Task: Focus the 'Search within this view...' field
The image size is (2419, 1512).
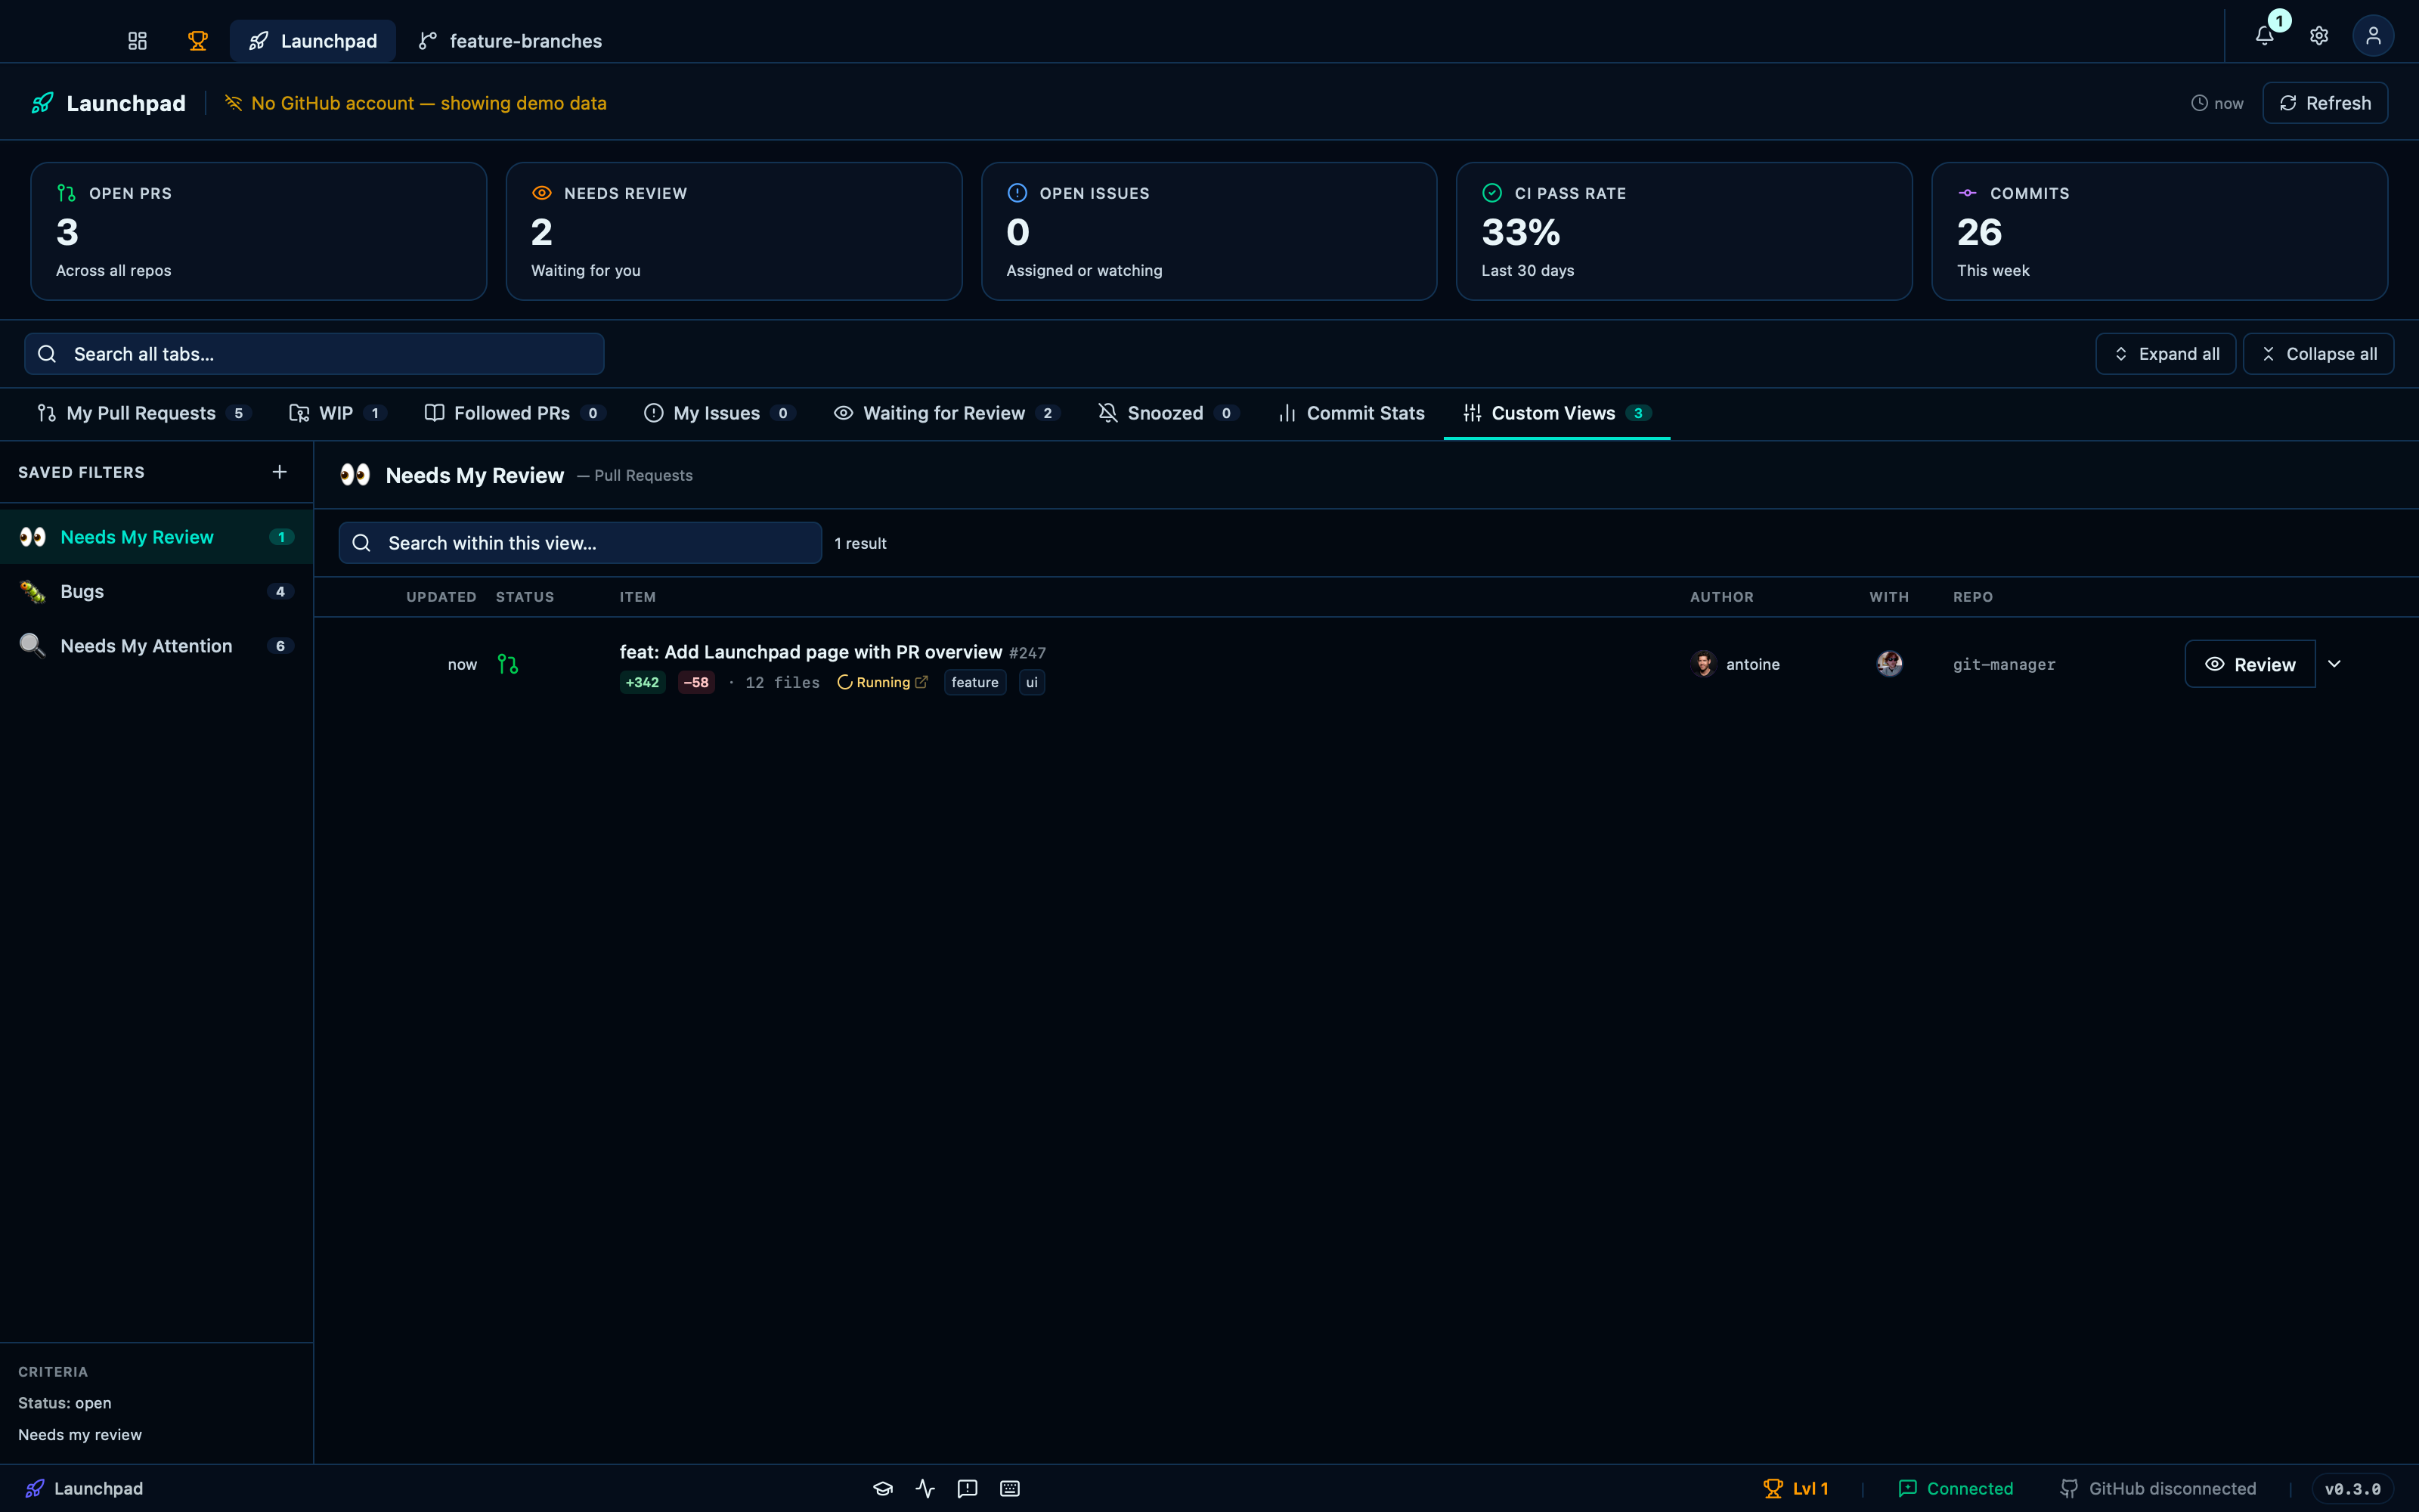Action: 580,543
